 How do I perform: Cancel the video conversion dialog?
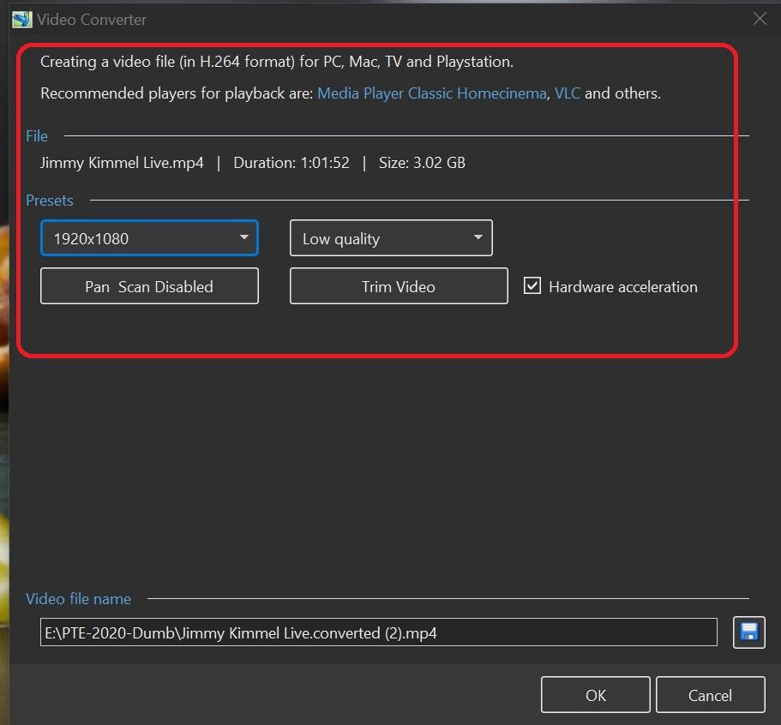click(x=710, y=695)
